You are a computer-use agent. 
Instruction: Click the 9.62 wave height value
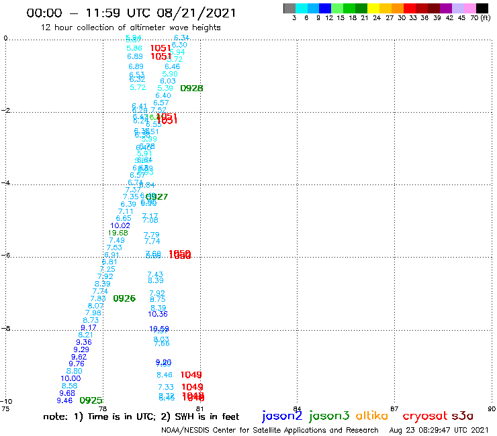pos(79,357)
